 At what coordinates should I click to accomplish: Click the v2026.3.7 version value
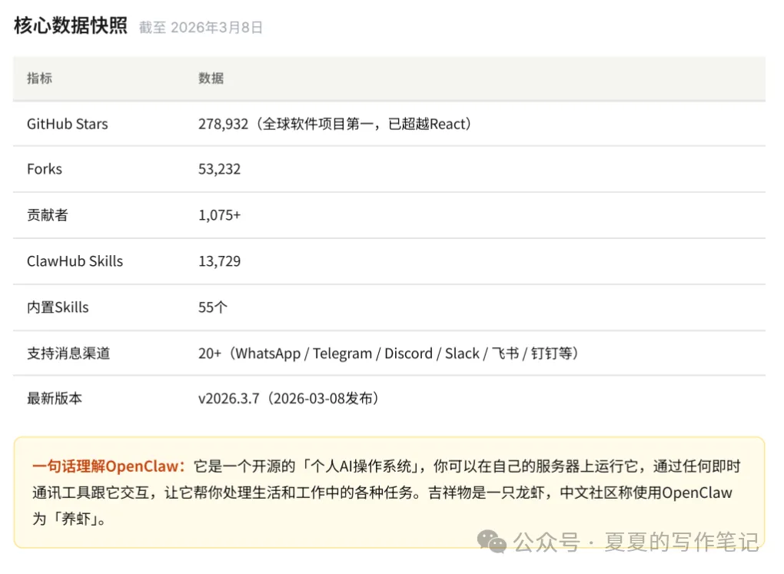[x=288, y=398]
